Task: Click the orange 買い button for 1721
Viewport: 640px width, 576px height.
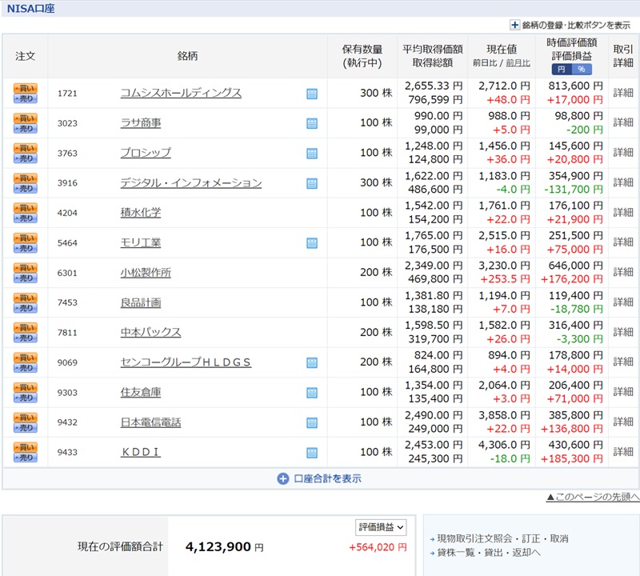Action: point(26,88)
